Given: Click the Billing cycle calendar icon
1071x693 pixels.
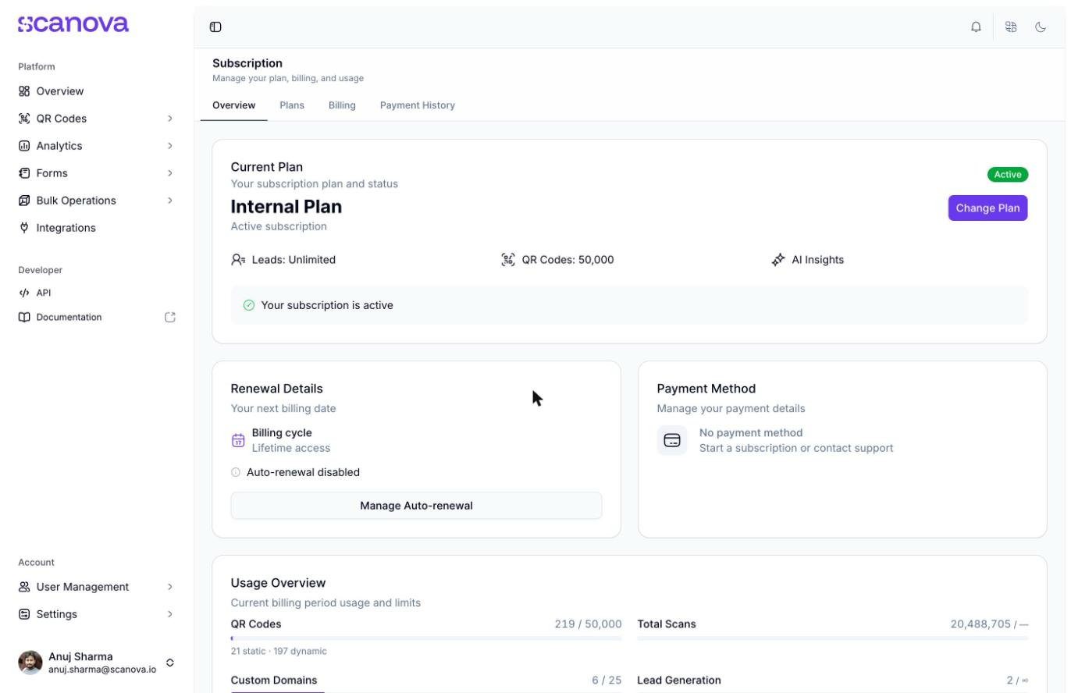Looking at the screenshot, I should tap(238, 441).
